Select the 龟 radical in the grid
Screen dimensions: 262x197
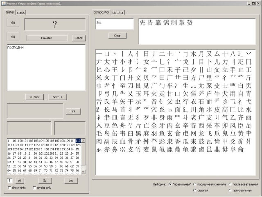[185, 149]
